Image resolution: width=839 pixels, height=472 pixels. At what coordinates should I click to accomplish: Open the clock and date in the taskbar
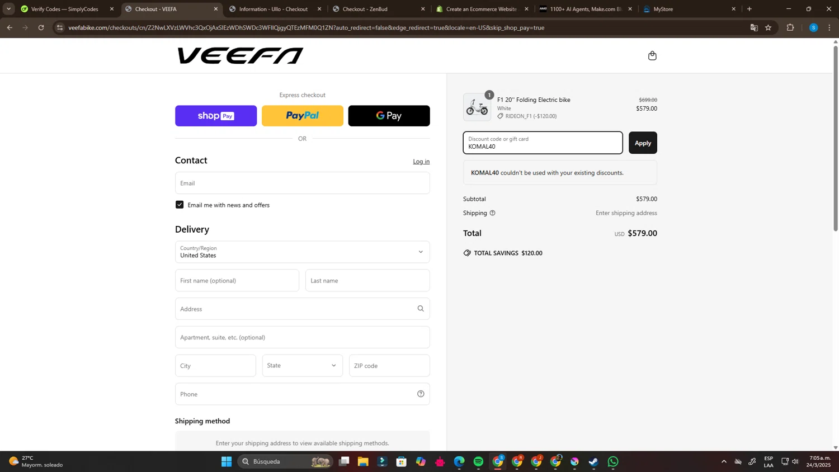coord(819,461)
